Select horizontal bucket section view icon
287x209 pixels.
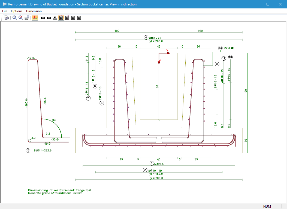point(73,18)
